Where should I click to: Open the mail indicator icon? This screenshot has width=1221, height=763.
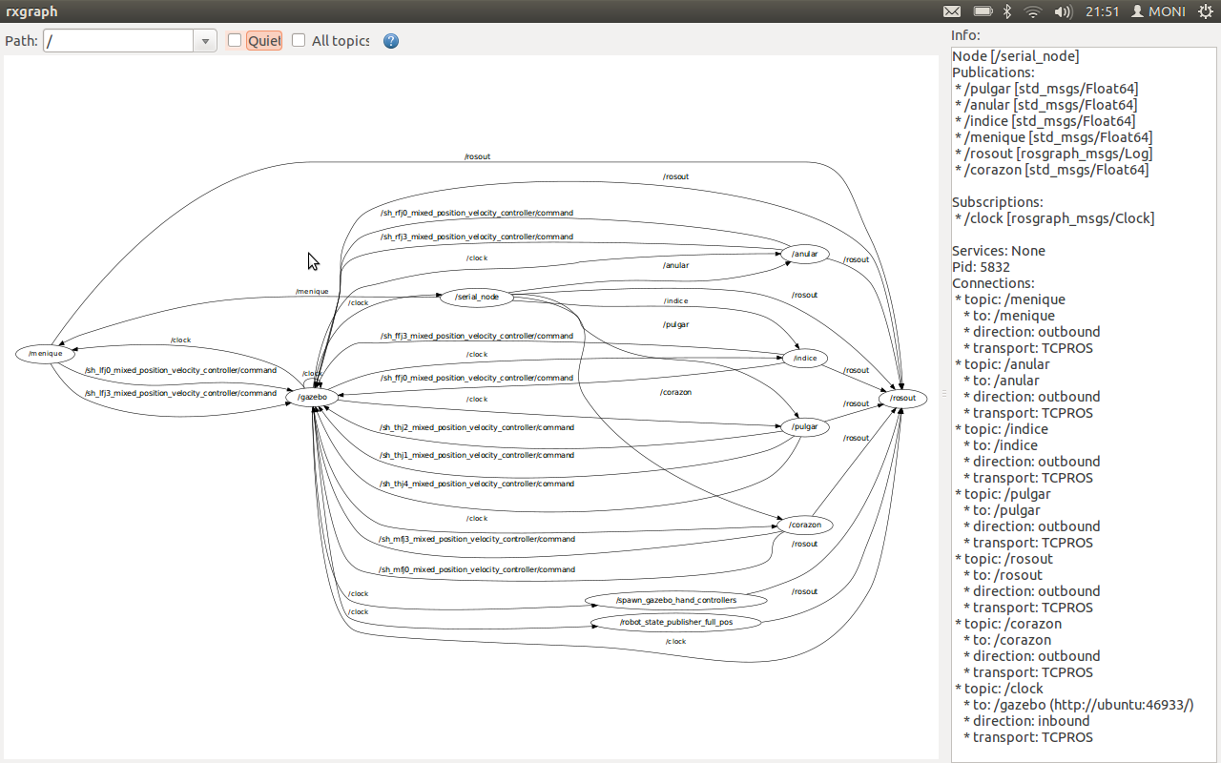[x=952, y=11]
